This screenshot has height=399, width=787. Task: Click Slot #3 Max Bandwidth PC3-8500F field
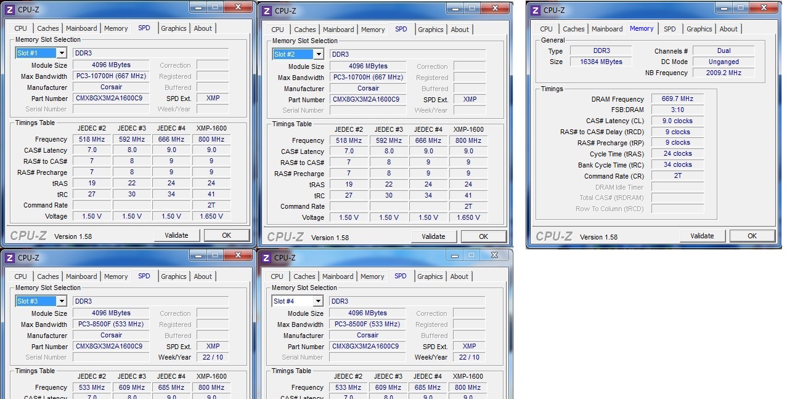coord(111,324)
